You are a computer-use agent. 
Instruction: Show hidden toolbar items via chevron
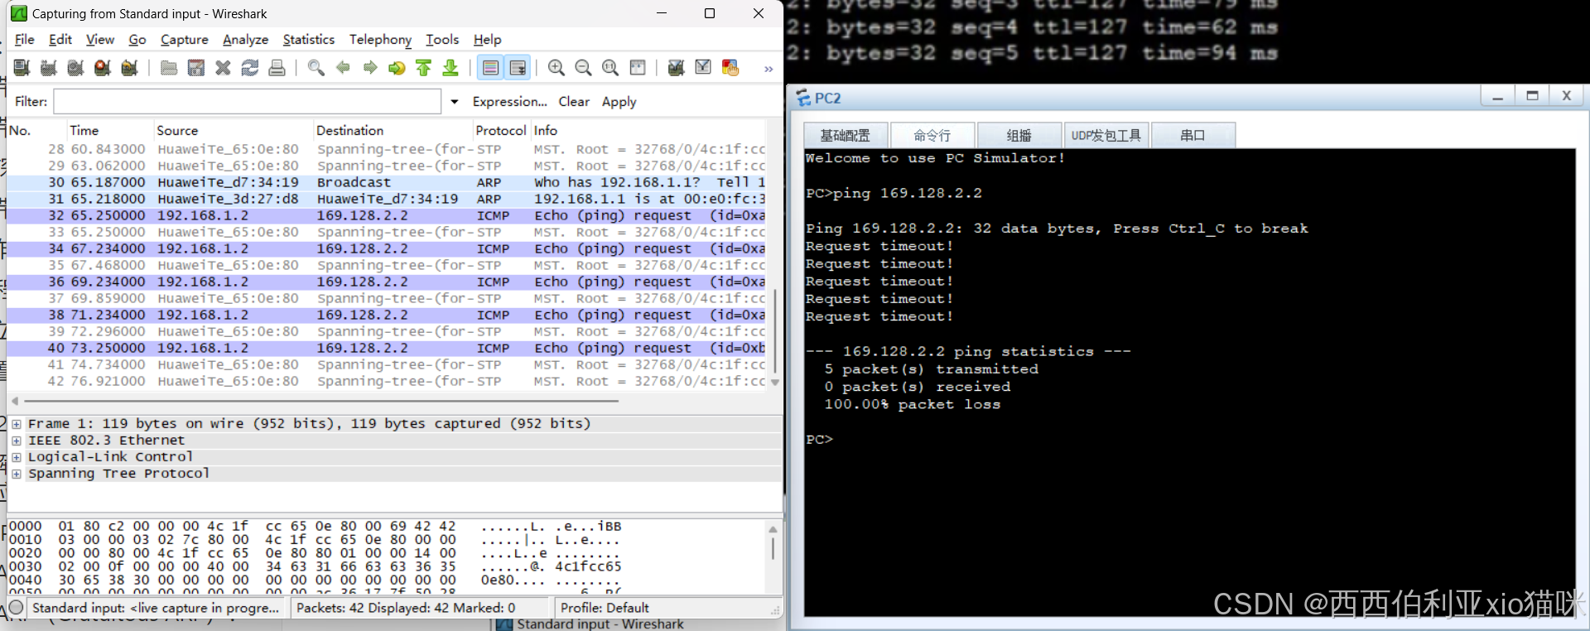coord(768,69)
